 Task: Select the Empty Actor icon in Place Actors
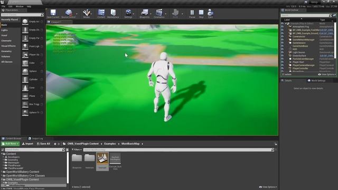coord(25,22)
